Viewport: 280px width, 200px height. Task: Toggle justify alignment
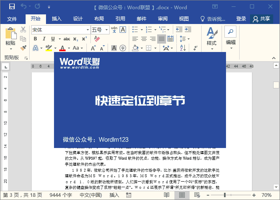coord(162,39)
